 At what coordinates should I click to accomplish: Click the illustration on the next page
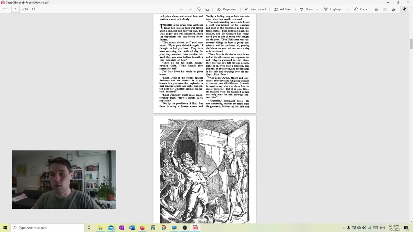click(205, 171)
